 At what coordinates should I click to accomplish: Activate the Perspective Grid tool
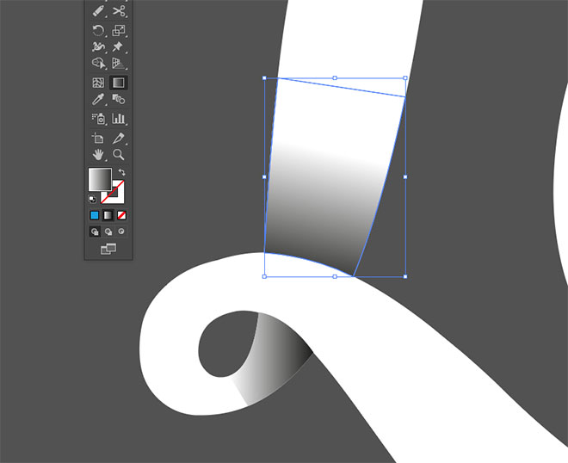point(119,64)
